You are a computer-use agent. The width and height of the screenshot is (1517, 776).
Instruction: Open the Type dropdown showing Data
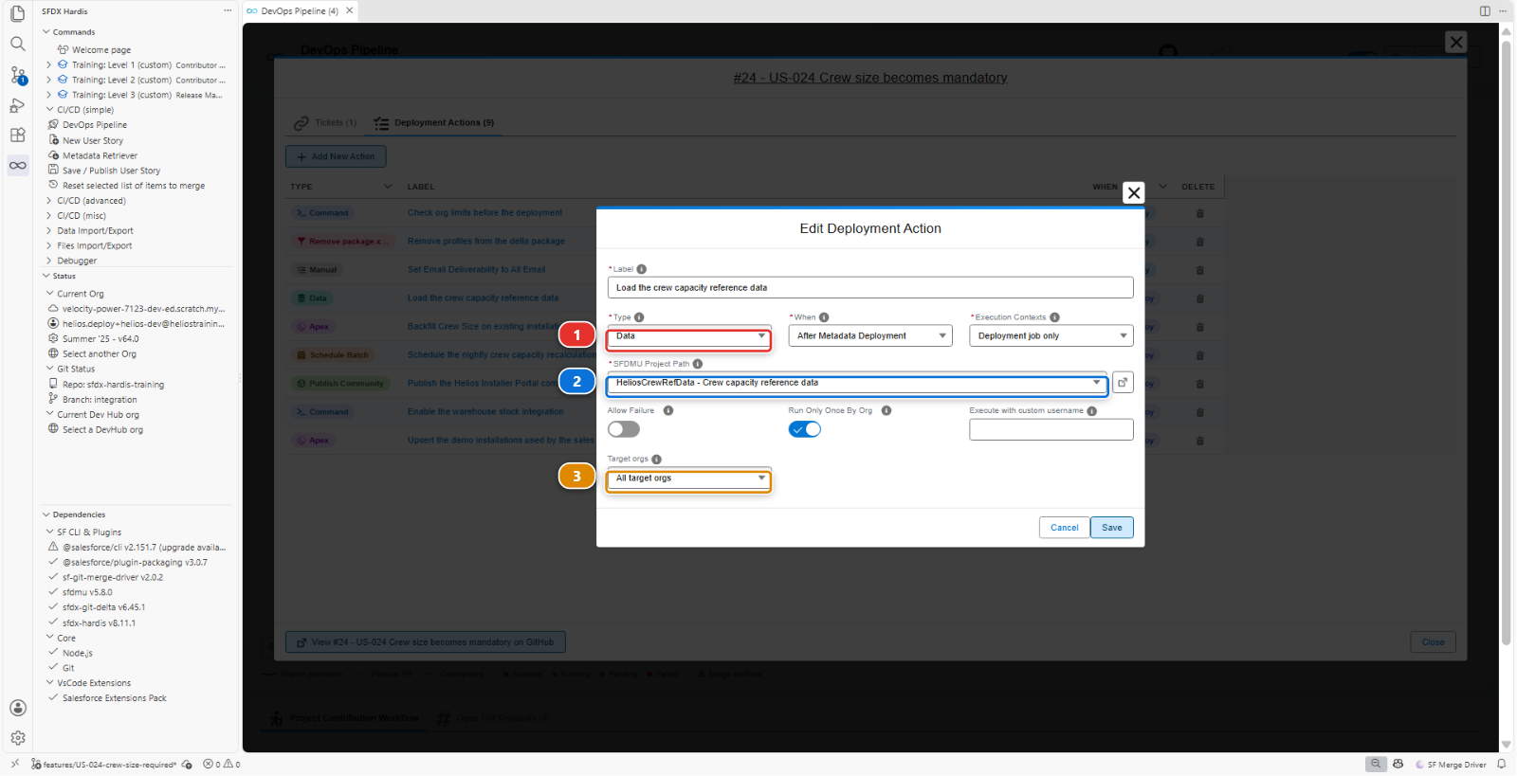689,336
